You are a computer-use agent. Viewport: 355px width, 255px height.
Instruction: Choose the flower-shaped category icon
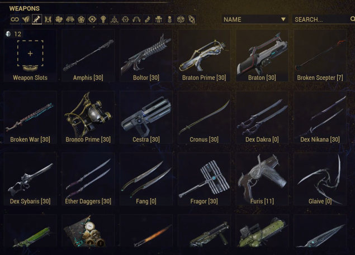click(x=81, y=20)
